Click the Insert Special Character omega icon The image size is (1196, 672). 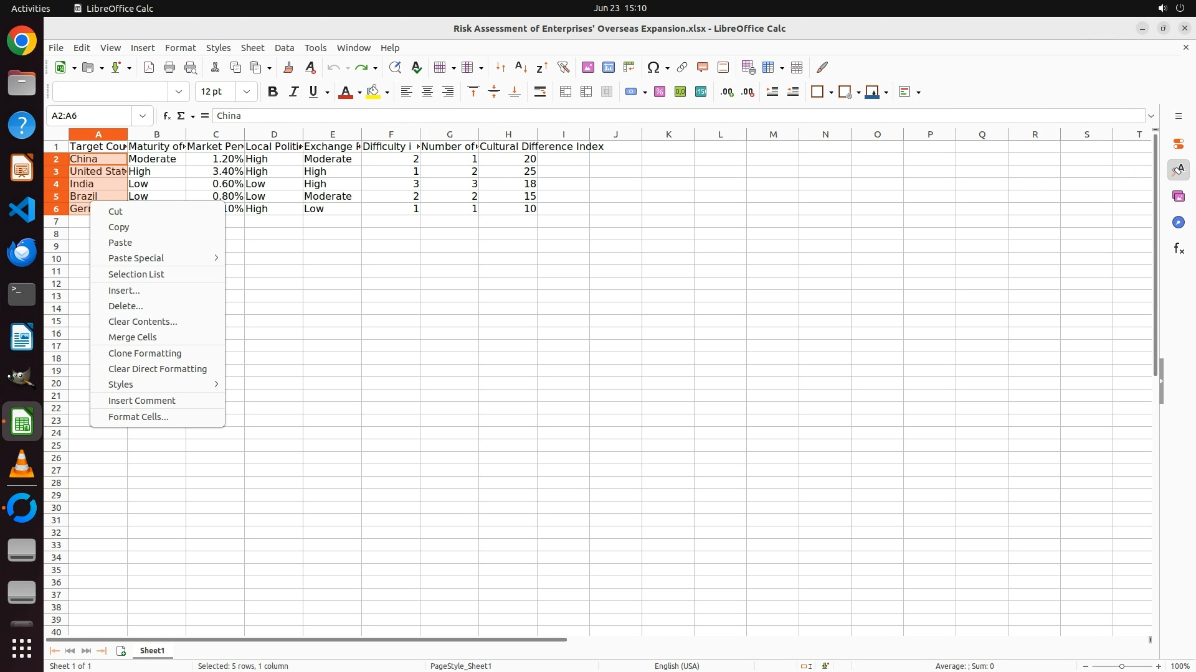click(x=653, y=67)
